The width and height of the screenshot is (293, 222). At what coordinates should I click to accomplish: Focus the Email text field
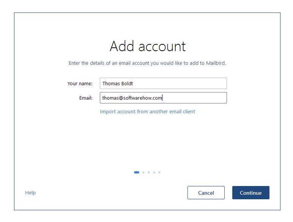163,98
